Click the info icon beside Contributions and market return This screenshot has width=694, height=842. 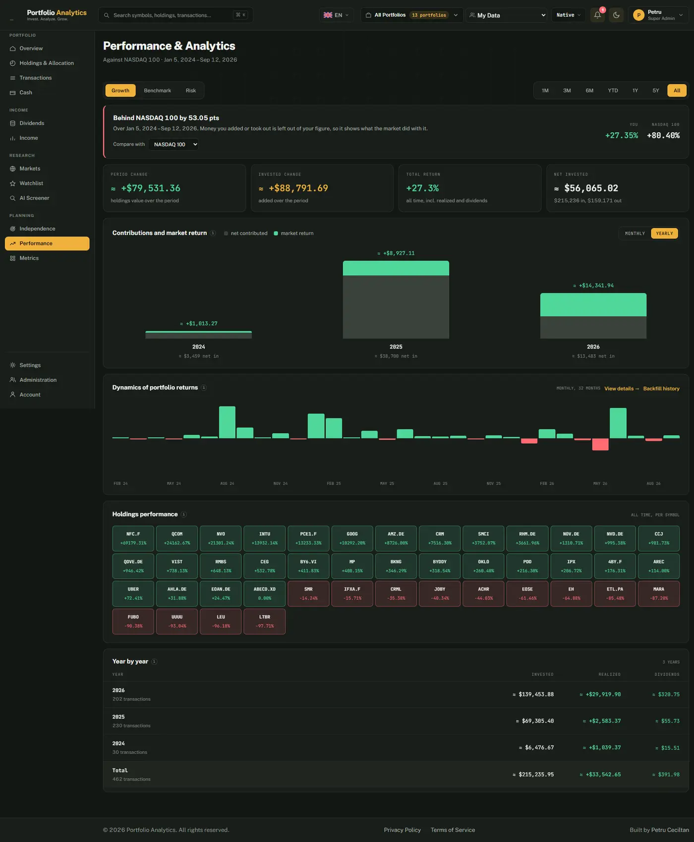coord(213,233)
